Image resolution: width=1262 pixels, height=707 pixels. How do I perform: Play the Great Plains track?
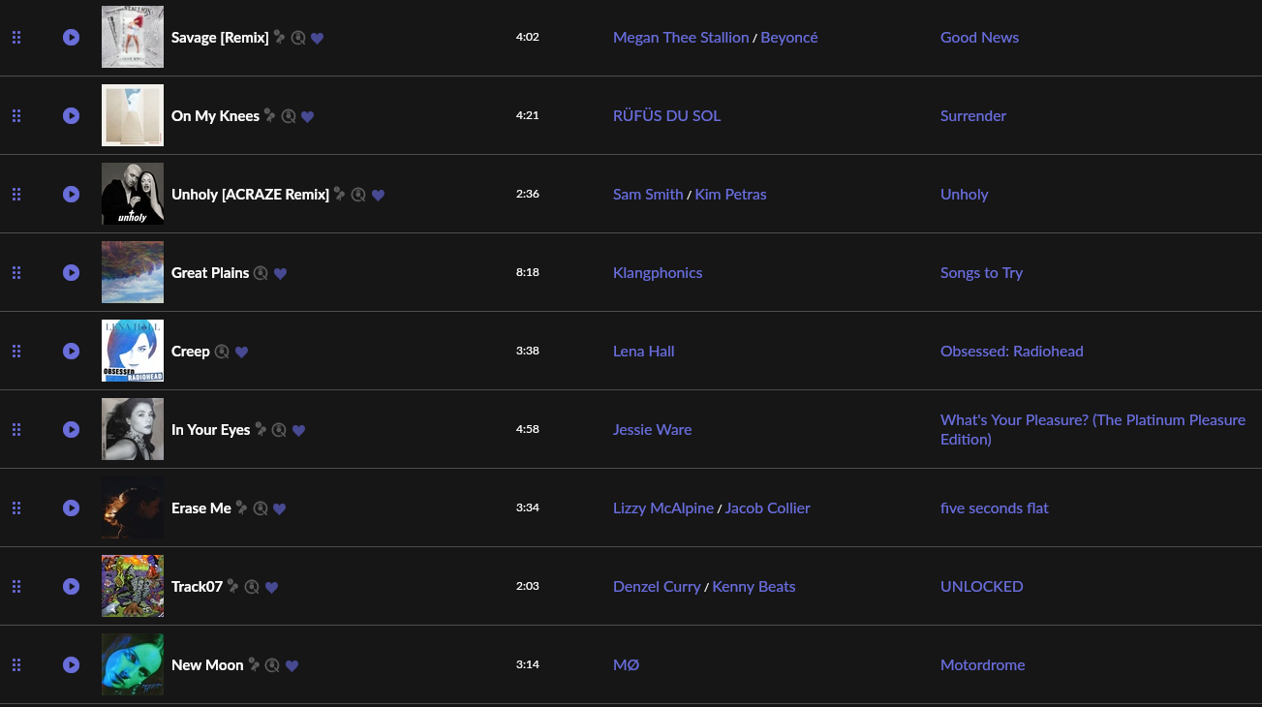pos(71,272)
